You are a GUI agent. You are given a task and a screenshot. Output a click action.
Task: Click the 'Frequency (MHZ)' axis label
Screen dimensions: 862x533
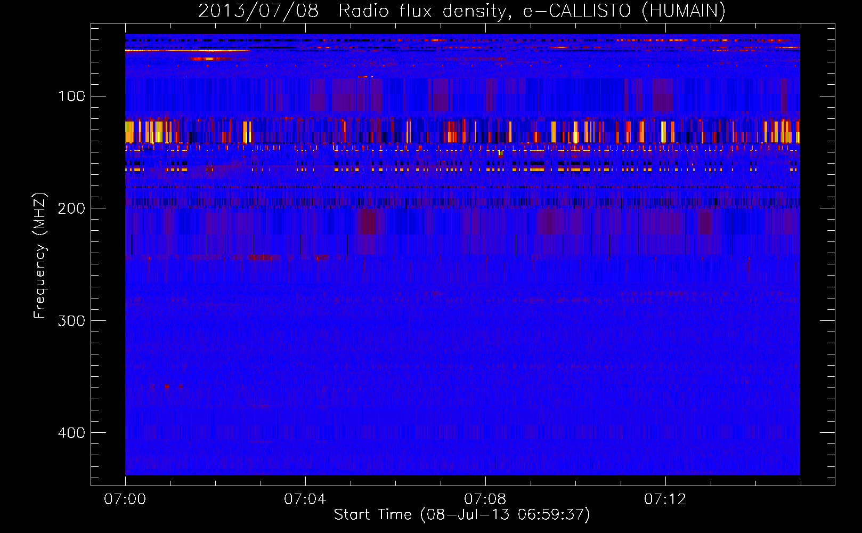pos(40,256)
